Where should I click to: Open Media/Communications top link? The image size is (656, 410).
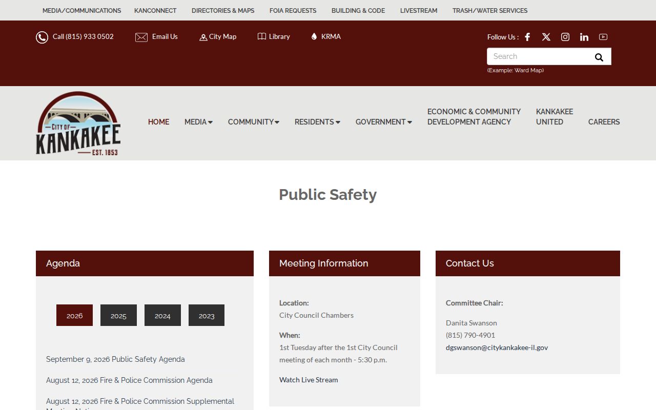tap(82, 10)
